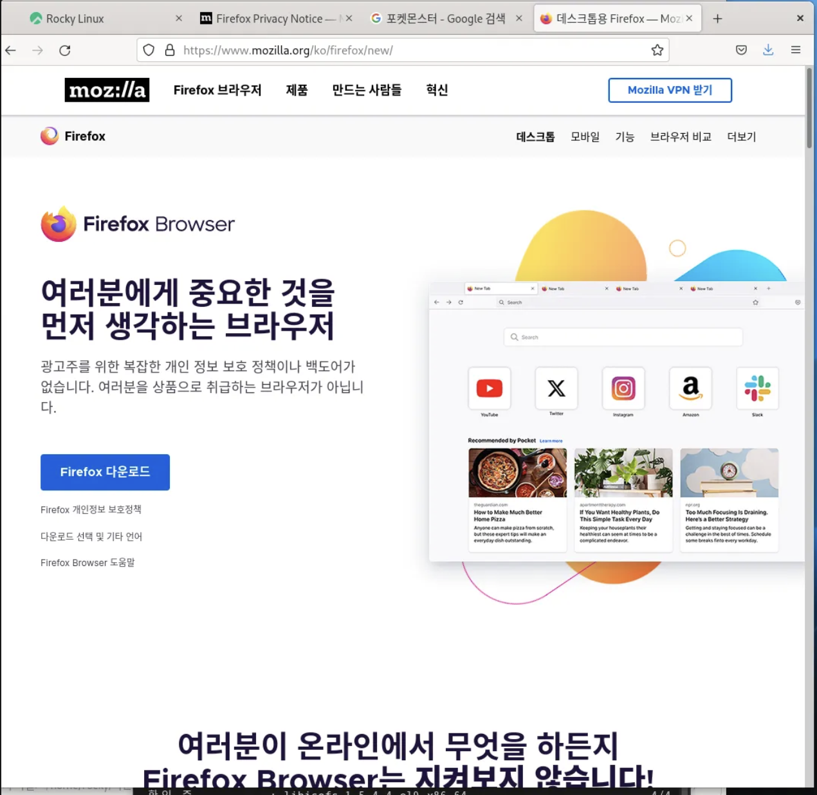
Task: Bookmark this page with the star icon
Action: click(x=657, y=50)
